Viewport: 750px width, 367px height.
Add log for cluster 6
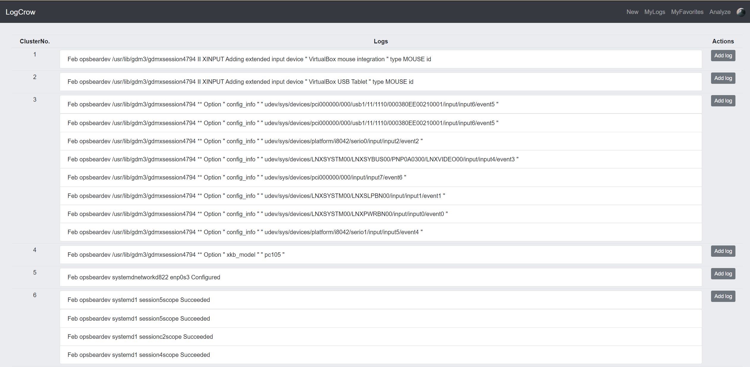coord(723,296)
